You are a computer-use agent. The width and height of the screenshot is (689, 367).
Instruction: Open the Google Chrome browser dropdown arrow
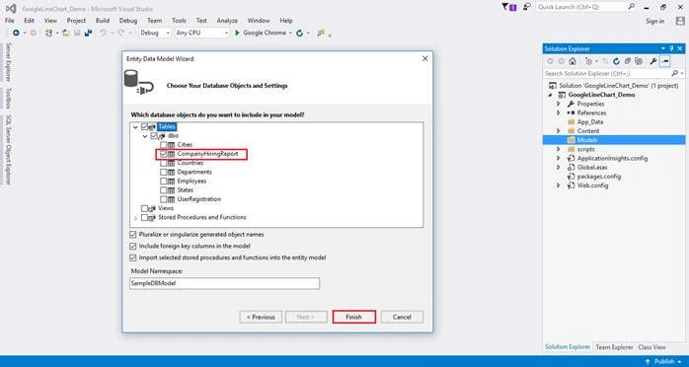coord(290,33)
